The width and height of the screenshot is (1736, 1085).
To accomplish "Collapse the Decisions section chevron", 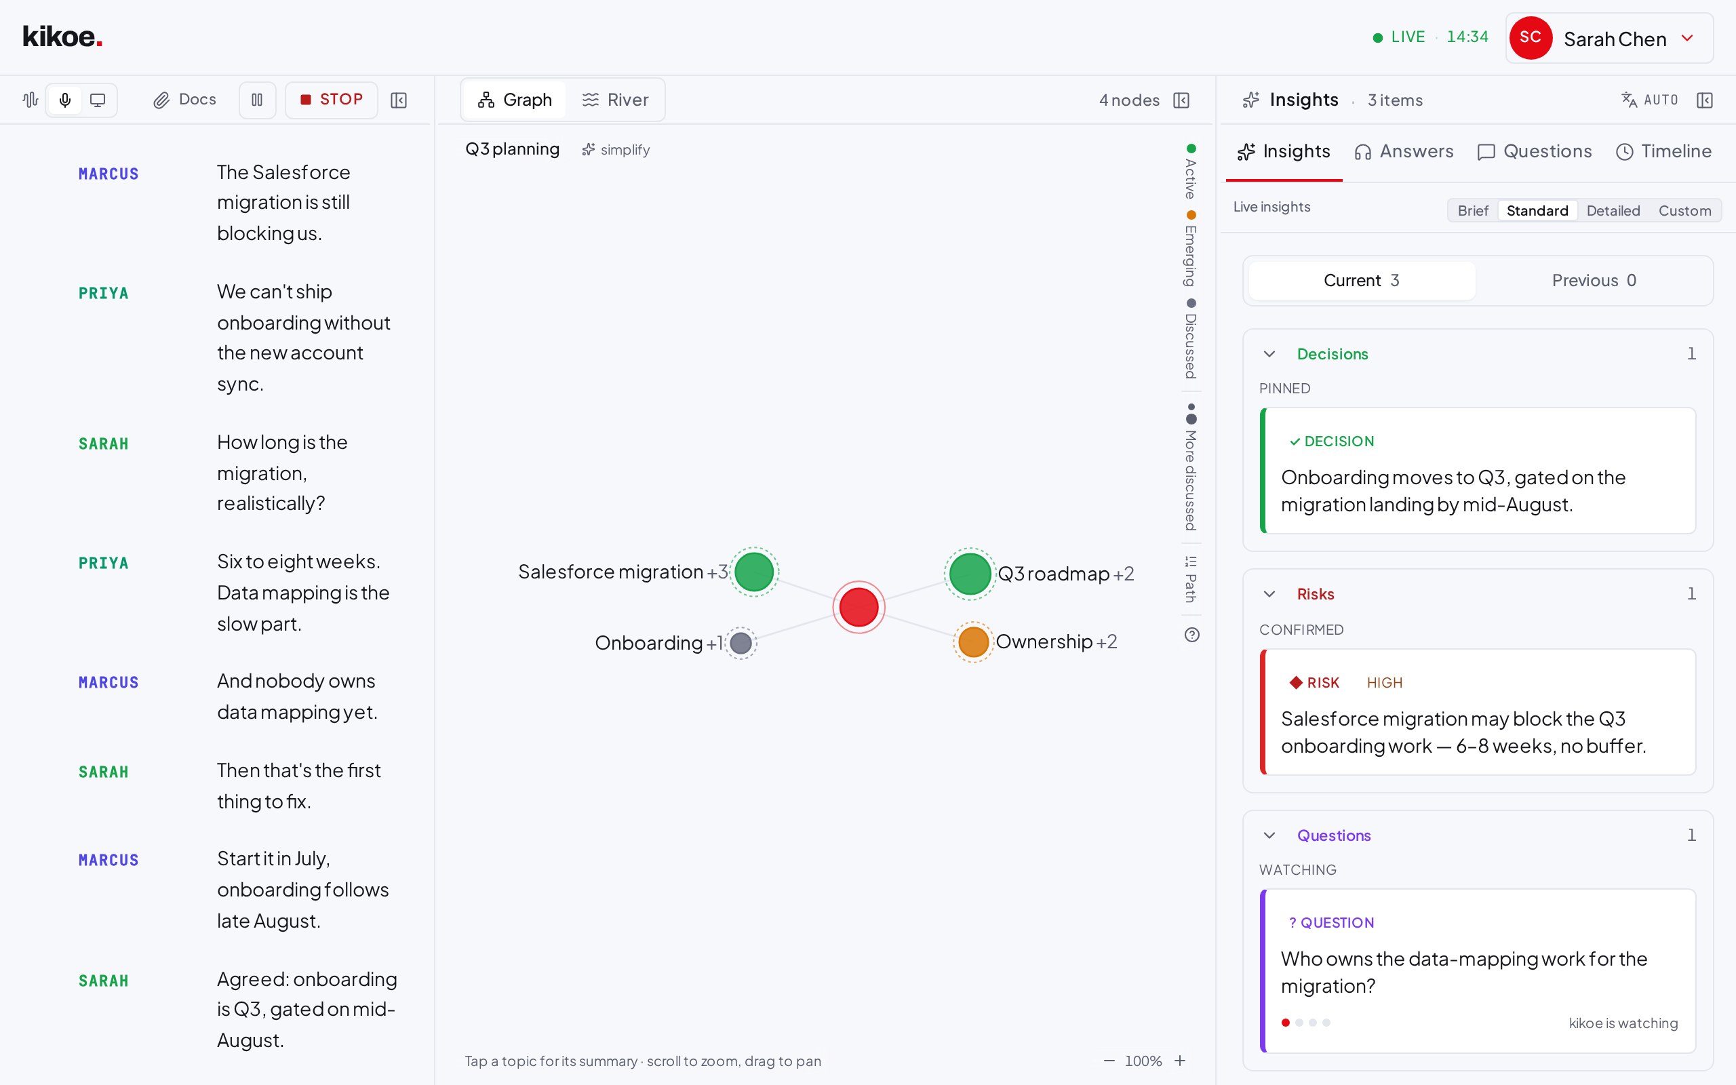I will pyautogui.click(x=1269, y=354).
